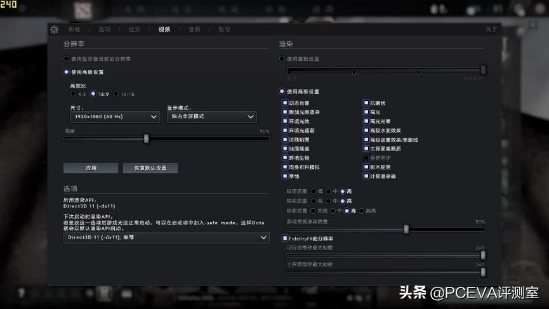Image resolution: width=549 pixels, height=309 pixels.
Task: Set 纹理质量 to 中
Action: pyautogui.click(x=328, y=192)
